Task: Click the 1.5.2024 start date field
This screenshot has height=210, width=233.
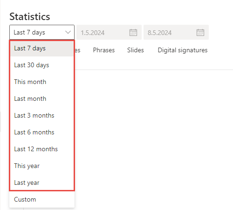Action: (109, 32)
